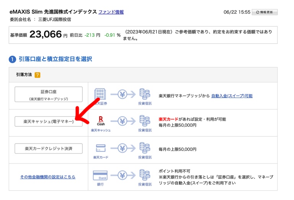Screen dimensions: 294x200
Task: Click the 楽天証券 building icon
Action: 100,94
